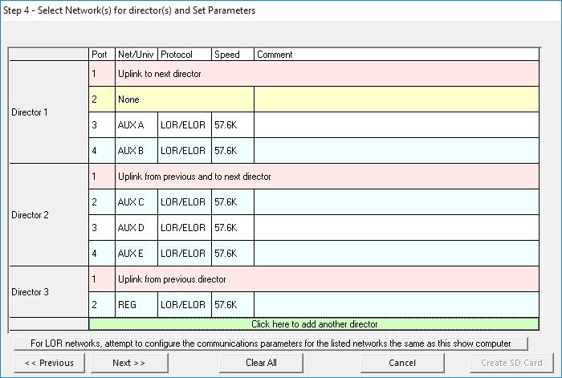Cancel the director setup wizard
562x378 pixels.
pyautogui.click(x=401, y=363)
